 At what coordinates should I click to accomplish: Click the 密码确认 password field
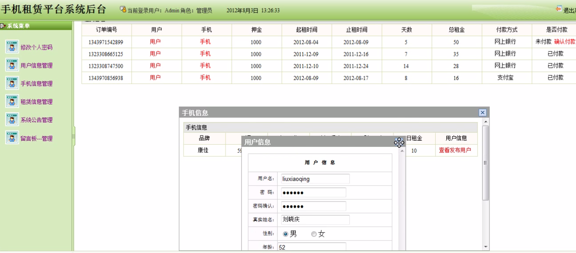point(313,206)
